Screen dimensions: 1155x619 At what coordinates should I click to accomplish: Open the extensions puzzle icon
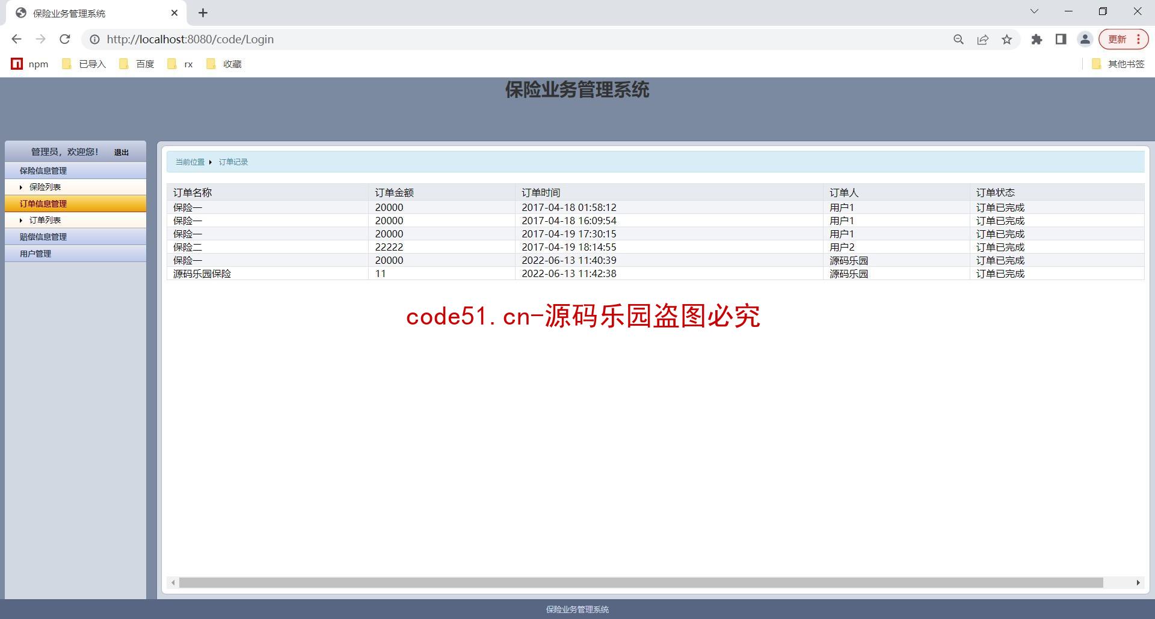[x=1036, y=39]
